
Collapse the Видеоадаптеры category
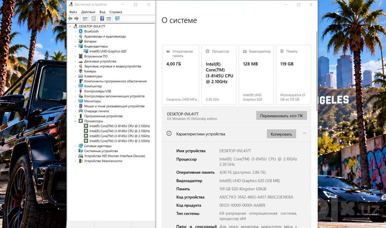coord(75,46)
